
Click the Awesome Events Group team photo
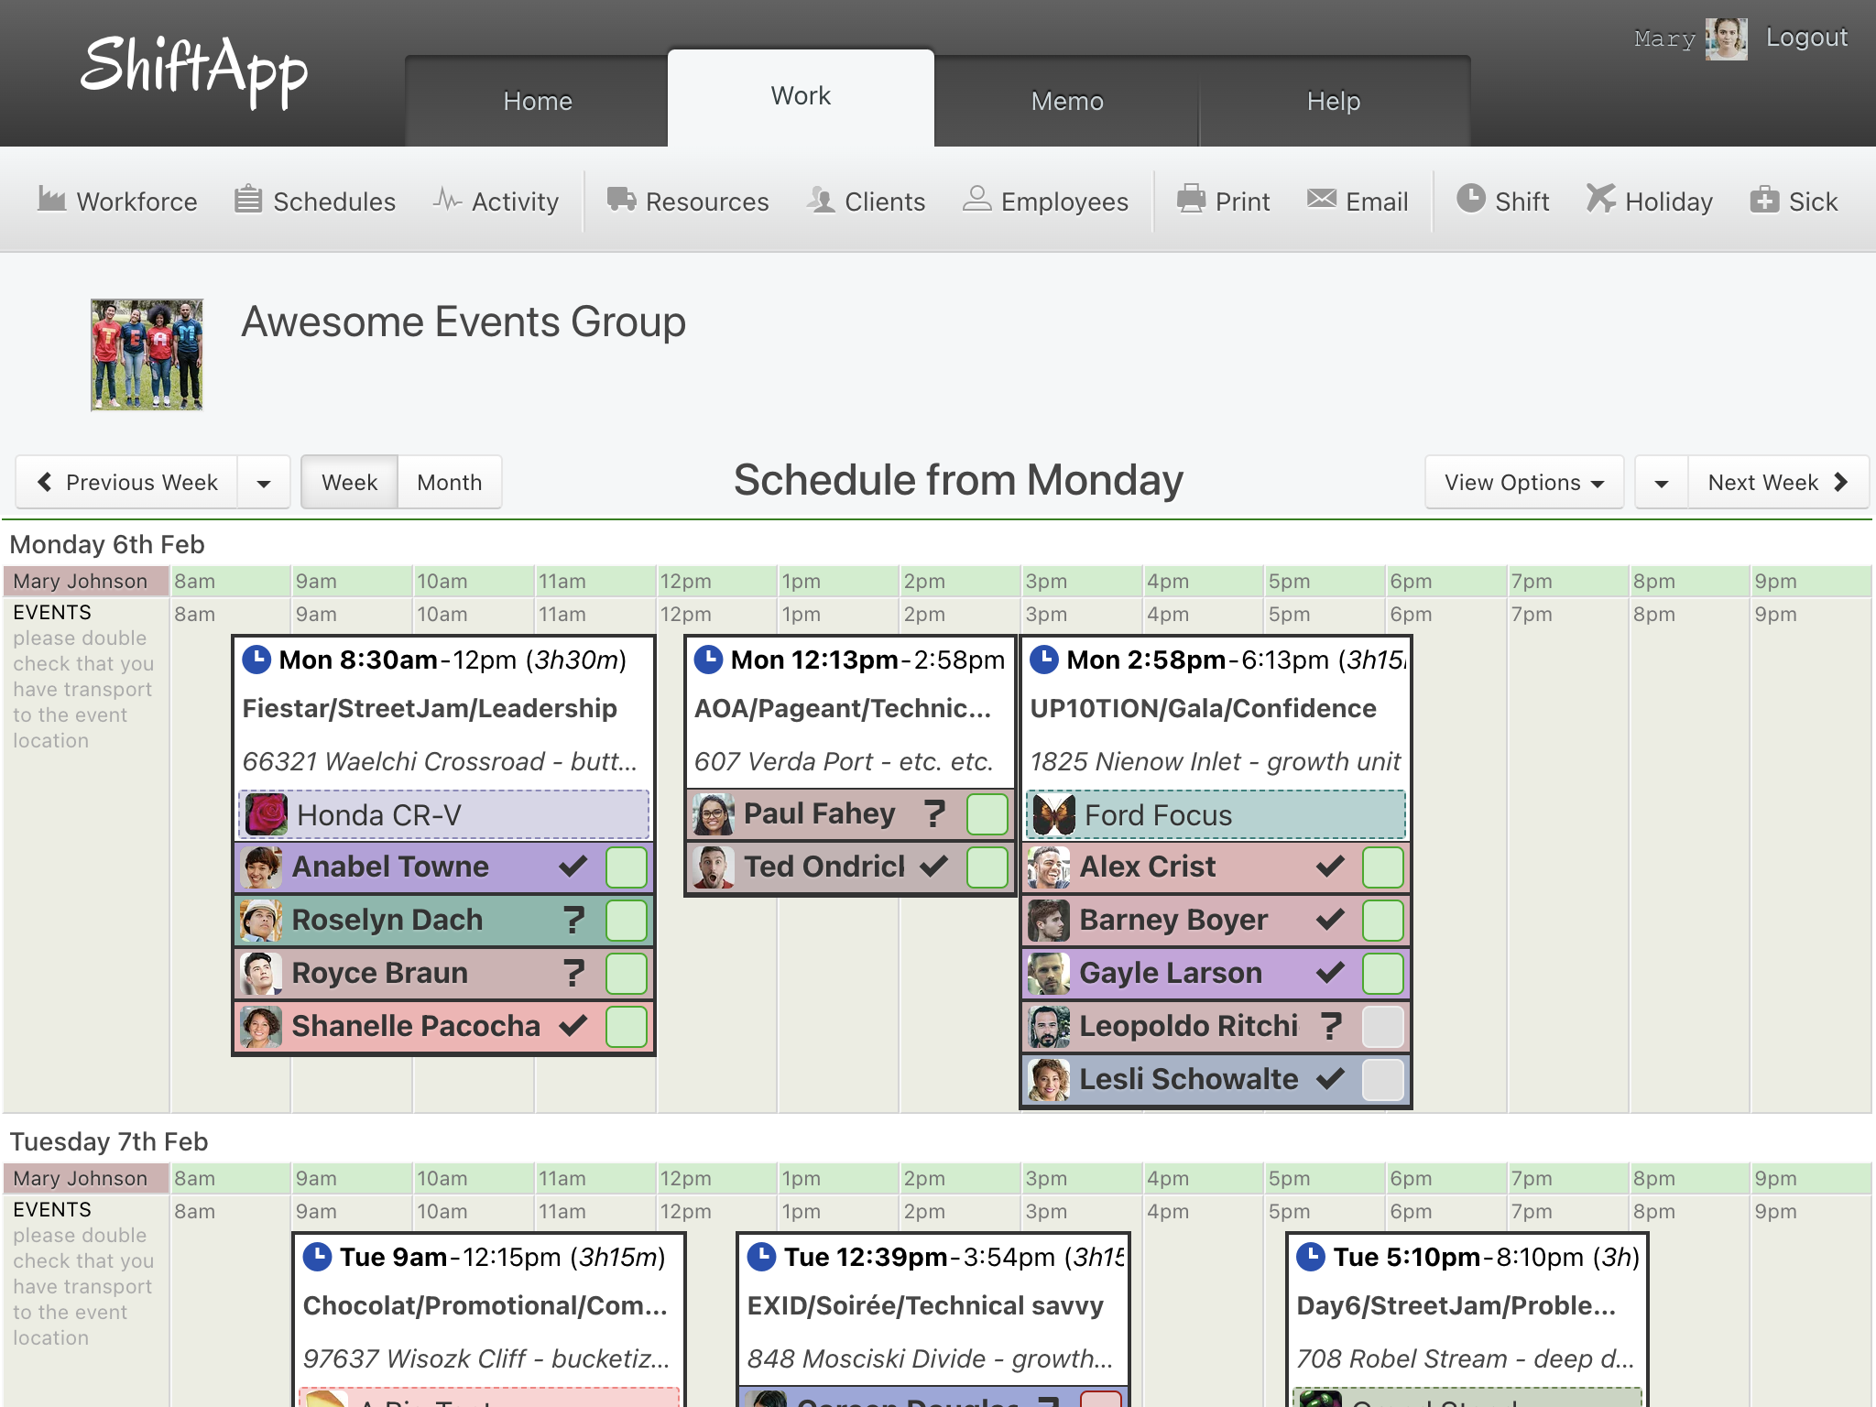tap(147, 354)
